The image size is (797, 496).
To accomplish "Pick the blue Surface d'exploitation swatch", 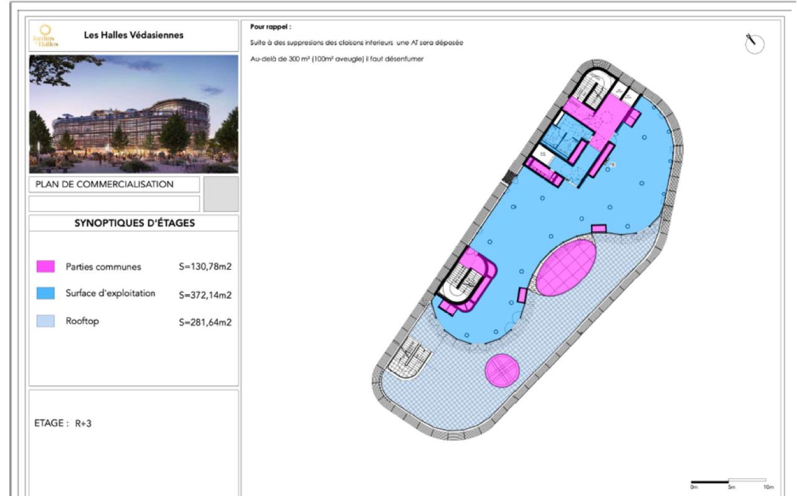I will click(46, 294).
